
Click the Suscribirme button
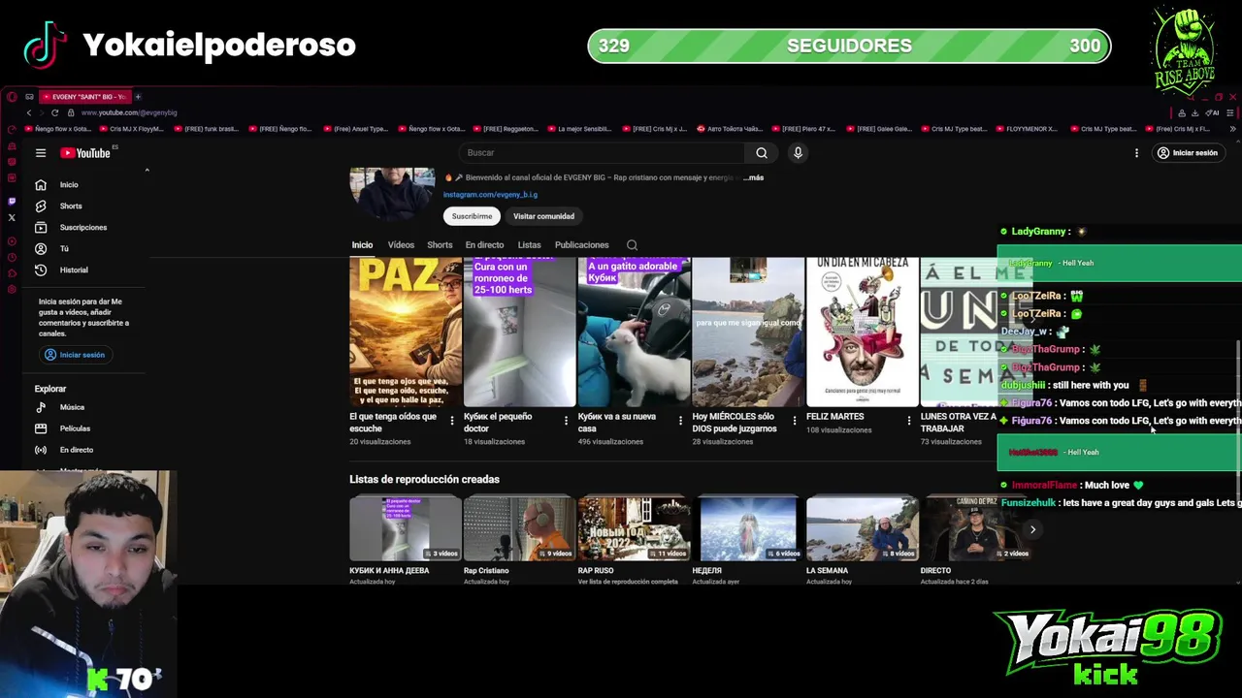click(472, 216)
